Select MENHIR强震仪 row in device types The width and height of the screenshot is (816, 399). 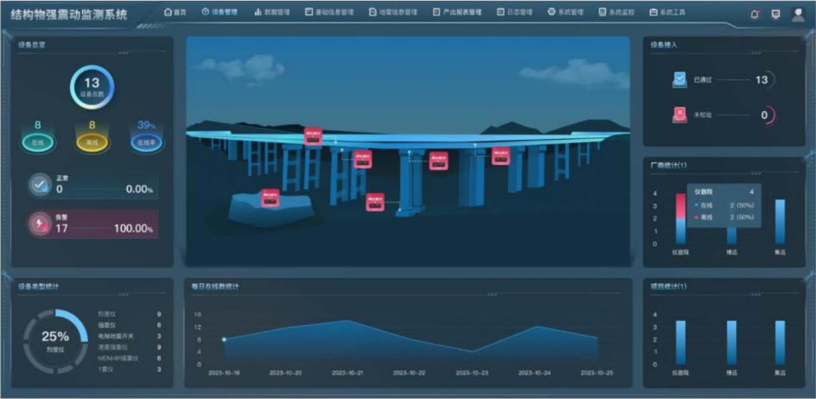tap(130, 358)
